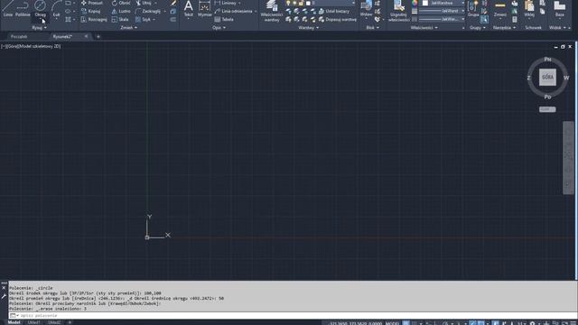The image size is (578, 325).
Task: Add new drawing tab with plus
Action: coord(98,36)
